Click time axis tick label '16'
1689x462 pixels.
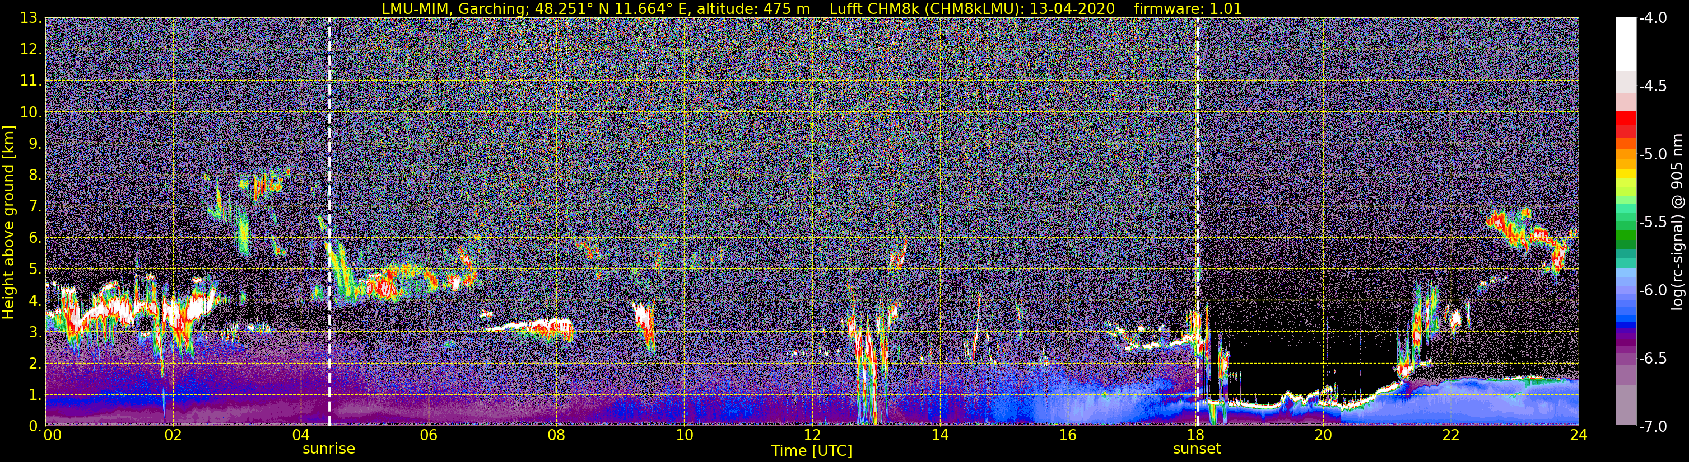[x=1067, y=435]
